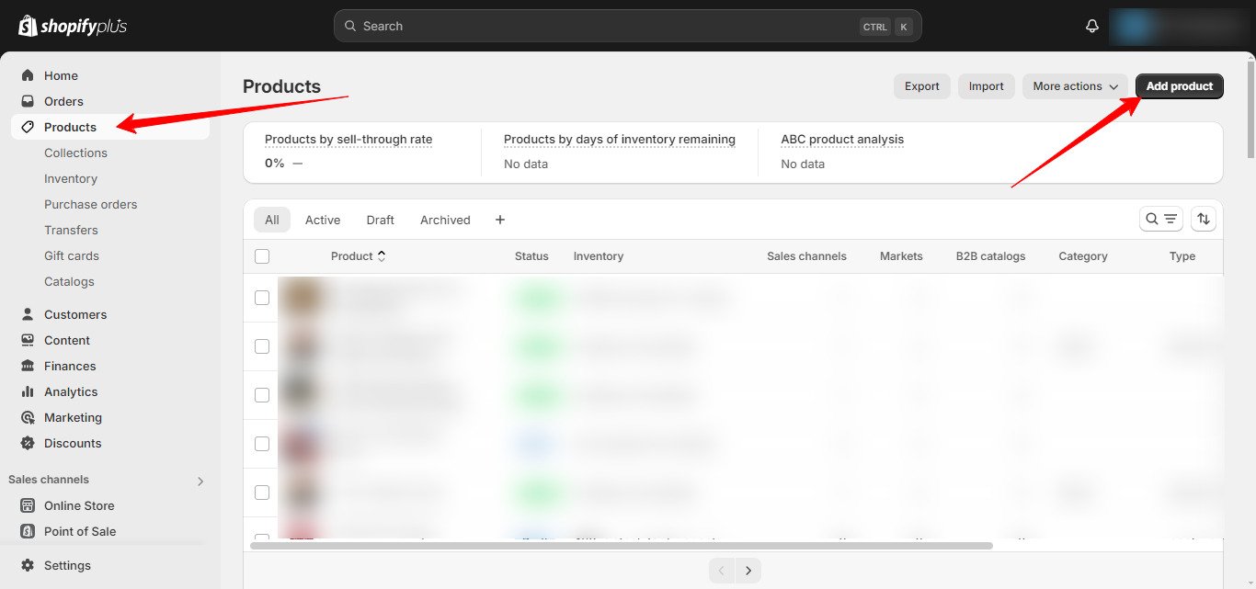Viewport: 1256px width, 589px height.
Task: Tick the first product row checkbox
Action: tap(262, 298)
